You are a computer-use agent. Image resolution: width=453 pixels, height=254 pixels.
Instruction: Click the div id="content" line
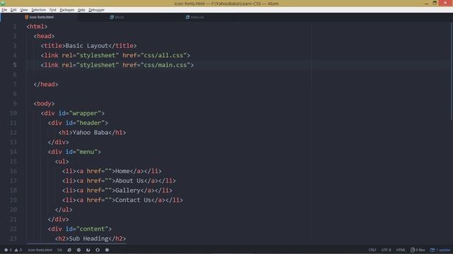click(x=80, y=229)
